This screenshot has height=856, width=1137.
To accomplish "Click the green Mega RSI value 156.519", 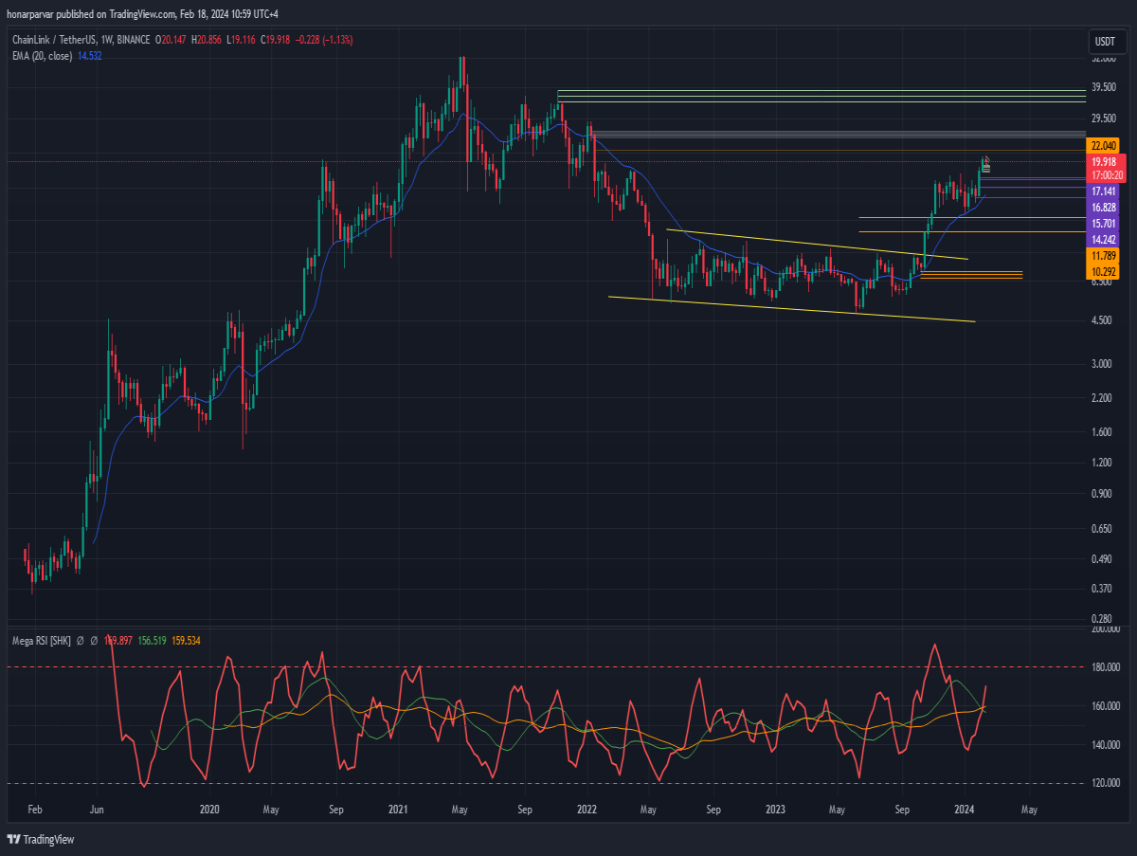I will tap(153, 641).
